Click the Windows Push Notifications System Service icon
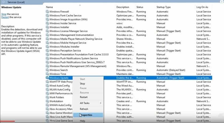This screenshot has width=224, height=123. [x=47, y=58]
